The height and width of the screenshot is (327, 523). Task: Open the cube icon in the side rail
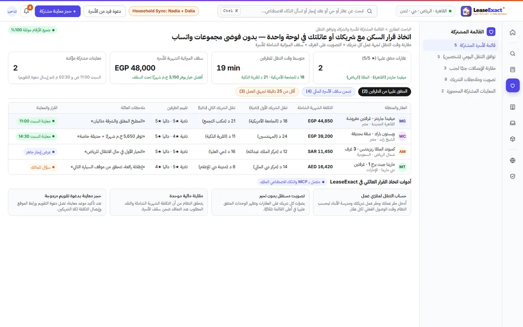(x=513, y=139)
